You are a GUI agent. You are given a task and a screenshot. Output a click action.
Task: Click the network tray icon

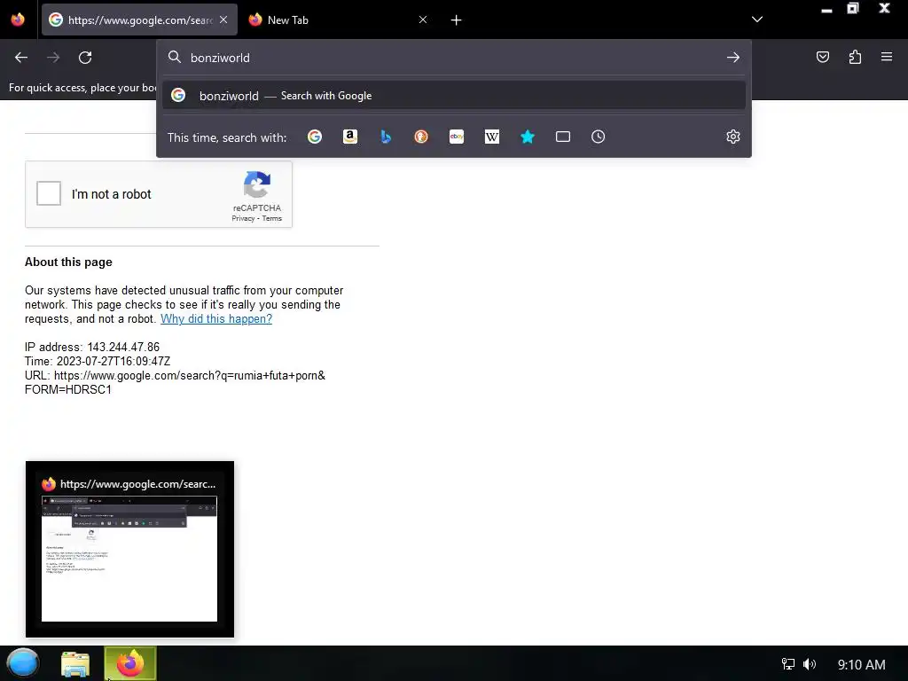788,664
